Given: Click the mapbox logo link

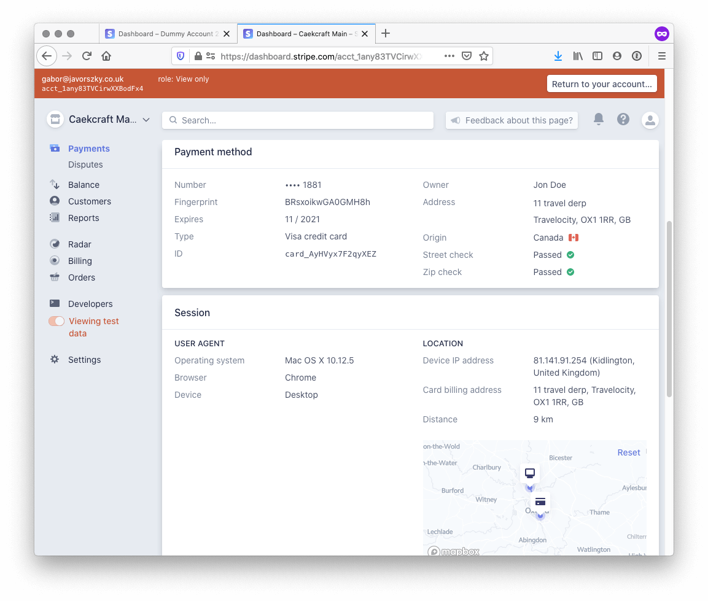Looking at the screenshot, I should tap(454, 551).
